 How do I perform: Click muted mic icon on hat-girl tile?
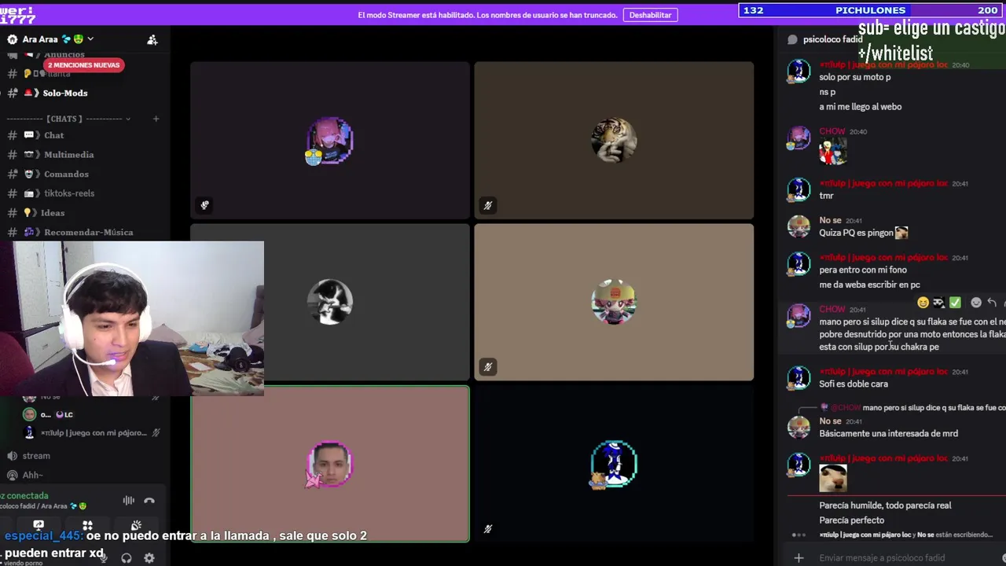[488, 366]
